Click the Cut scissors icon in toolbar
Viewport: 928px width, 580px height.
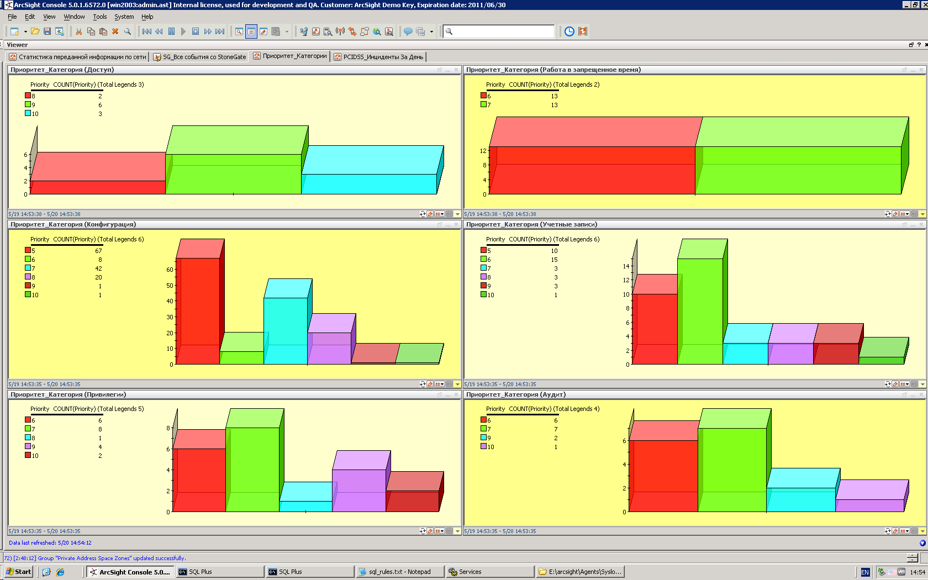point(79,31)
